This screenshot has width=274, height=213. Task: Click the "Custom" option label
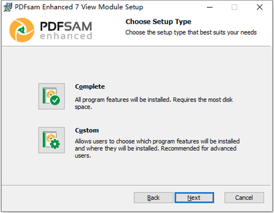coord(87,130)
